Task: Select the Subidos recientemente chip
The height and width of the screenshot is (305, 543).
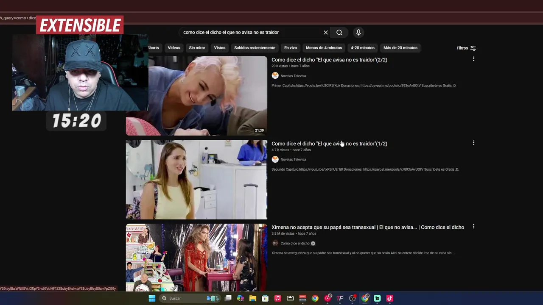Action: coord(255,48)
